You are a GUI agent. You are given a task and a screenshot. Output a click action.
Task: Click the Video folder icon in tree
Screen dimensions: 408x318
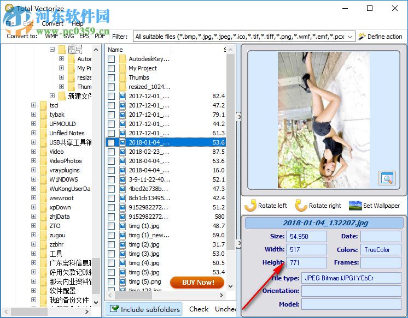click(43, 152)
